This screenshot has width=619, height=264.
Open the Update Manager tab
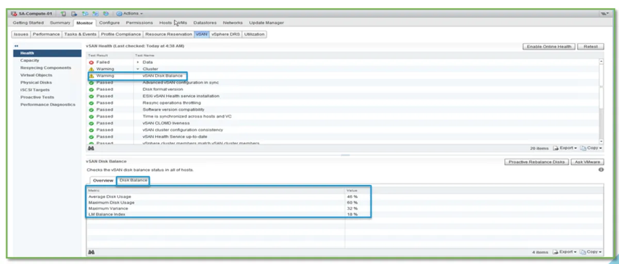[266, 23]
